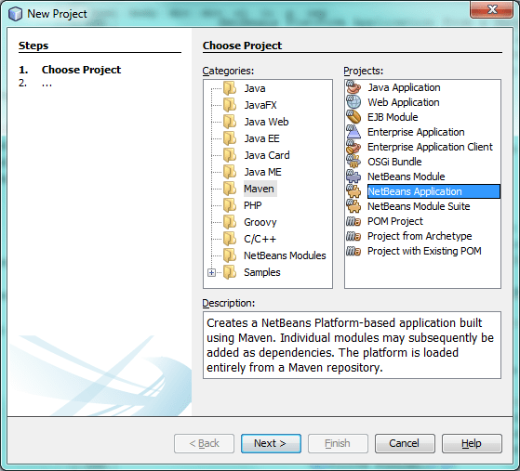Viewport: 520px width, 471px height.
Task: Click the Next button
Action: (x=271, y=443)
